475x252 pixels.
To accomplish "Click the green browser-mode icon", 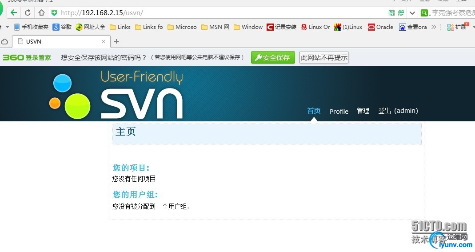I will [x=401, y=13].
